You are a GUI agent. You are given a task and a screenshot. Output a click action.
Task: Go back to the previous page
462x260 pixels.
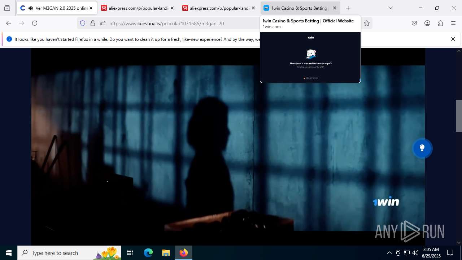point(9,23)
